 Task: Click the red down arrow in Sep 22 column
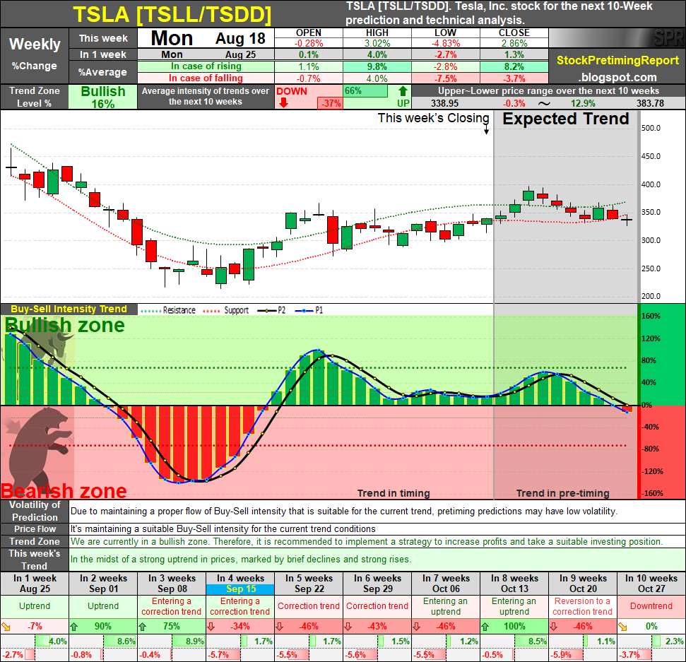click(280, 627)
